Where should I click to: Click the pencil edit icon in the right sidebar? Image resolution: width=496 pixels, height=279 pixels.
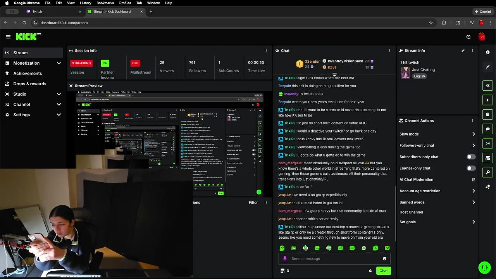tap(487, 67)
